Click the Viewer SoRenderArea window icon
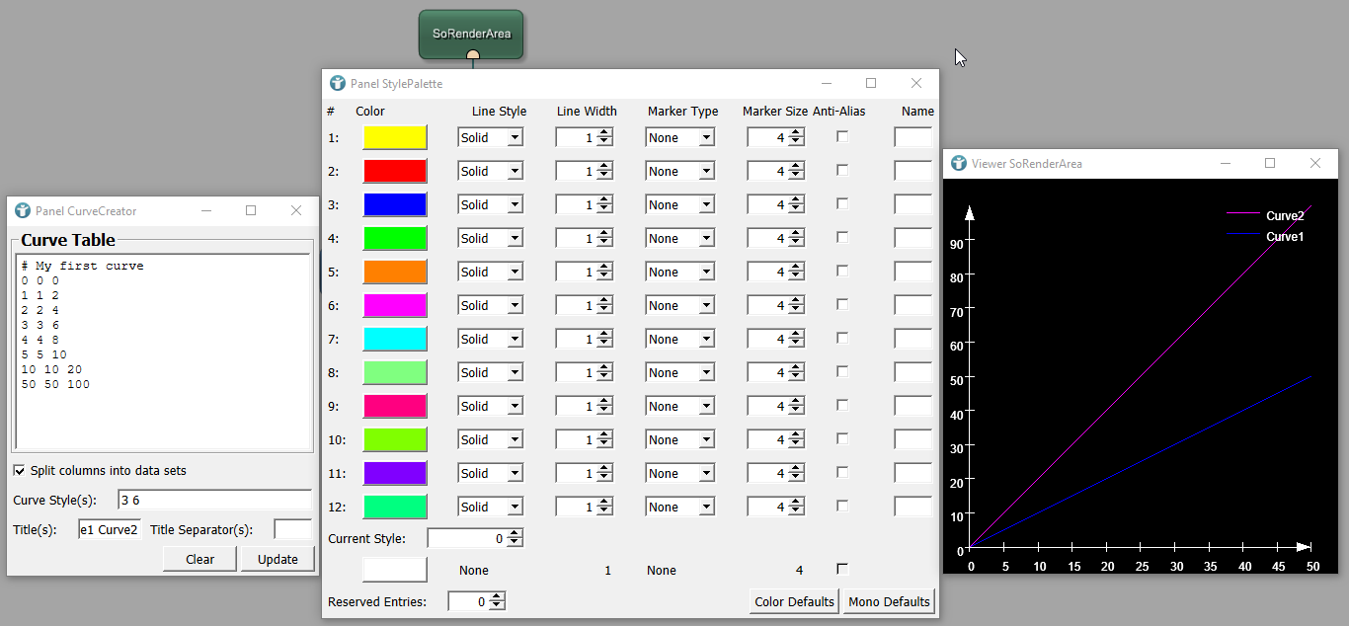The width and height of the screenshot is (1349, 626). [x=959, y=164]
